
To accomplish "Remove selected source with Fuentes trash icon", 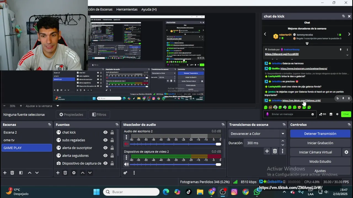I will click(x=65, y=173).
